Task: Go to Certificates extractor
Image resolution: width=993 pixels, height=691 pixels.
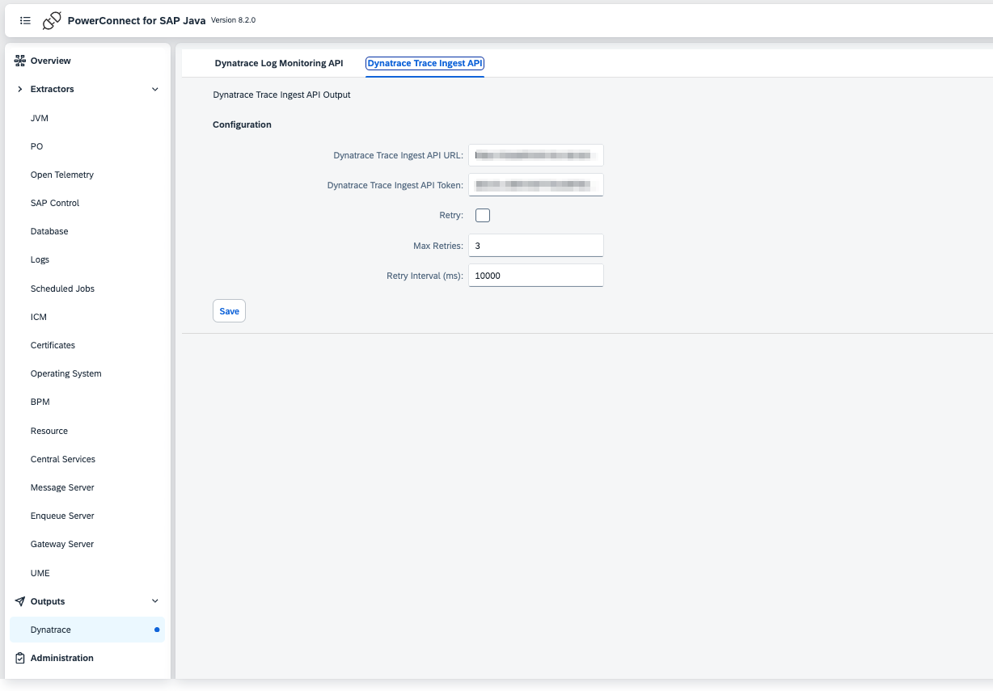Action: (x=53, y=345)
